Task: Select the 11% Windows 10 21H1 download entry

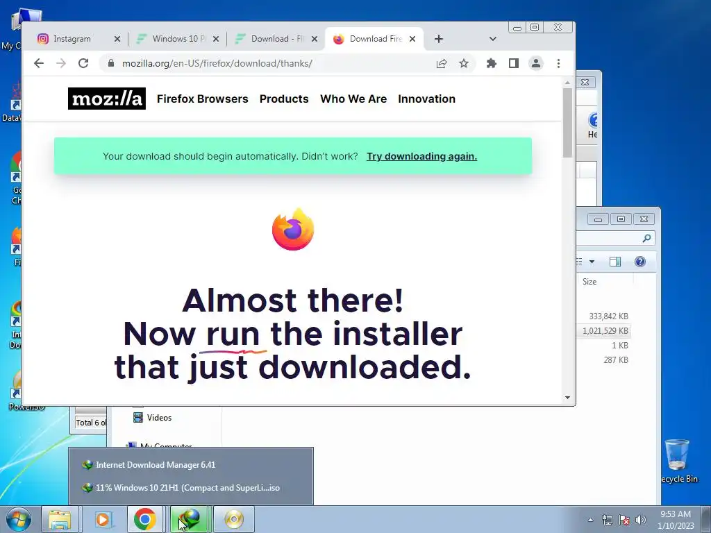Action: [191, 488]
